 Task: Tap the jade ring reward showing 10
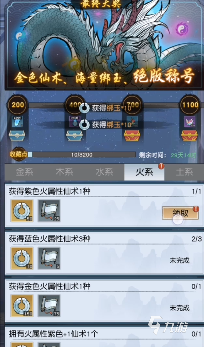pyautogui.click(x=22, y=258)
